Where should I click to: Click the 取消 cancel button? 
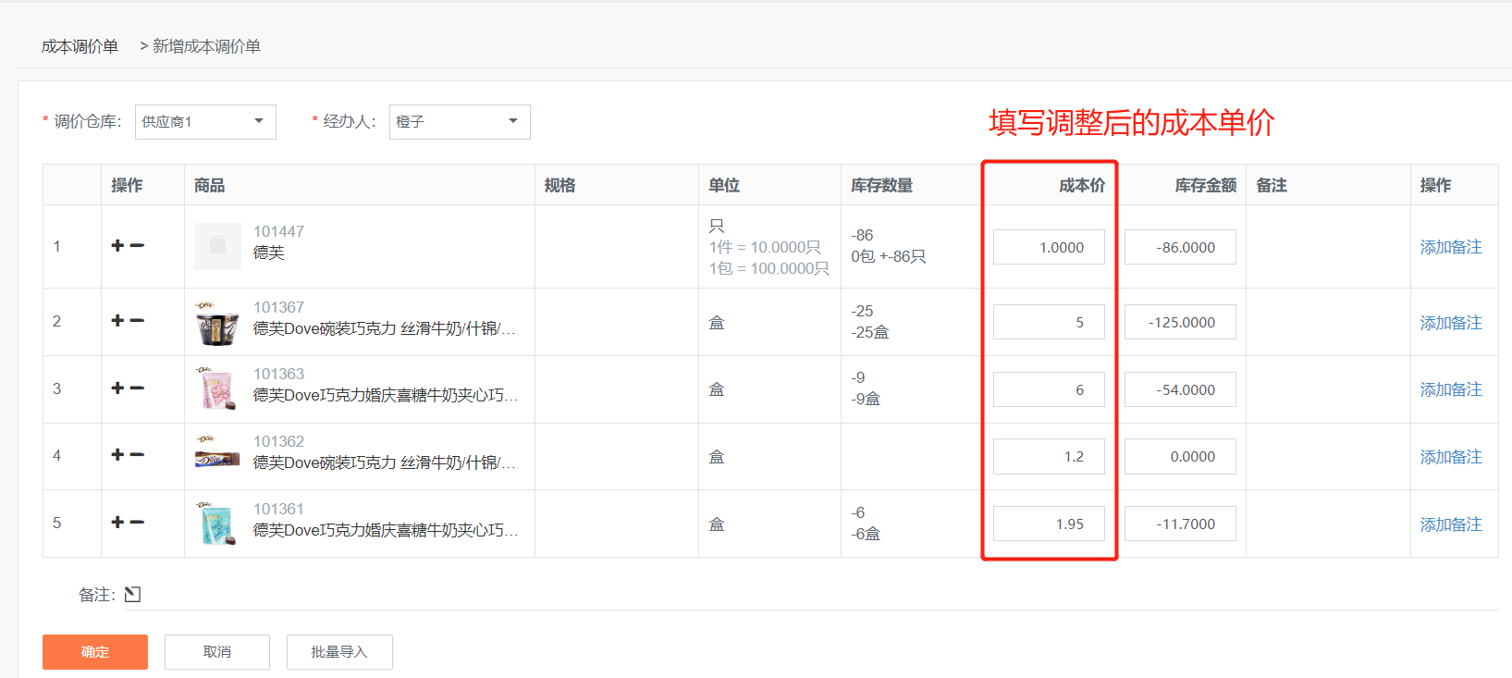[217, 652]
